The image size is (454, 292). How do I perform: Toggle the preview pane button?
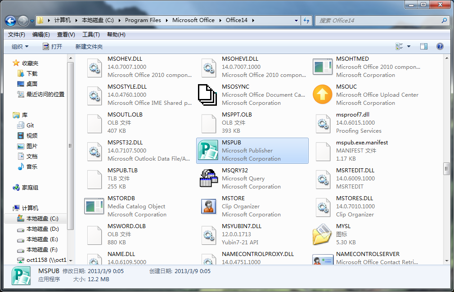[423, 46]
